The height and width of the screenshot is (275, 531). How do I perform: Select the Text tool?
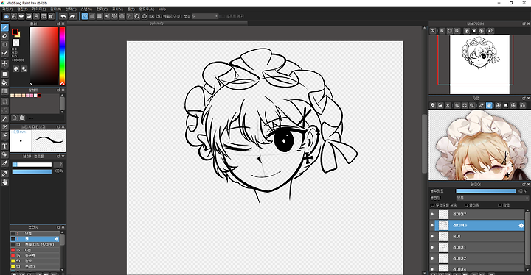pos(4,146)
